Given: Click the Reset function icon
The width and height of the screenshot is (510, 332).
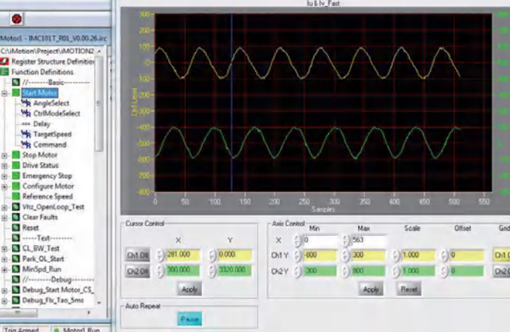Looking at the screenshot, I should click(16, 228).
